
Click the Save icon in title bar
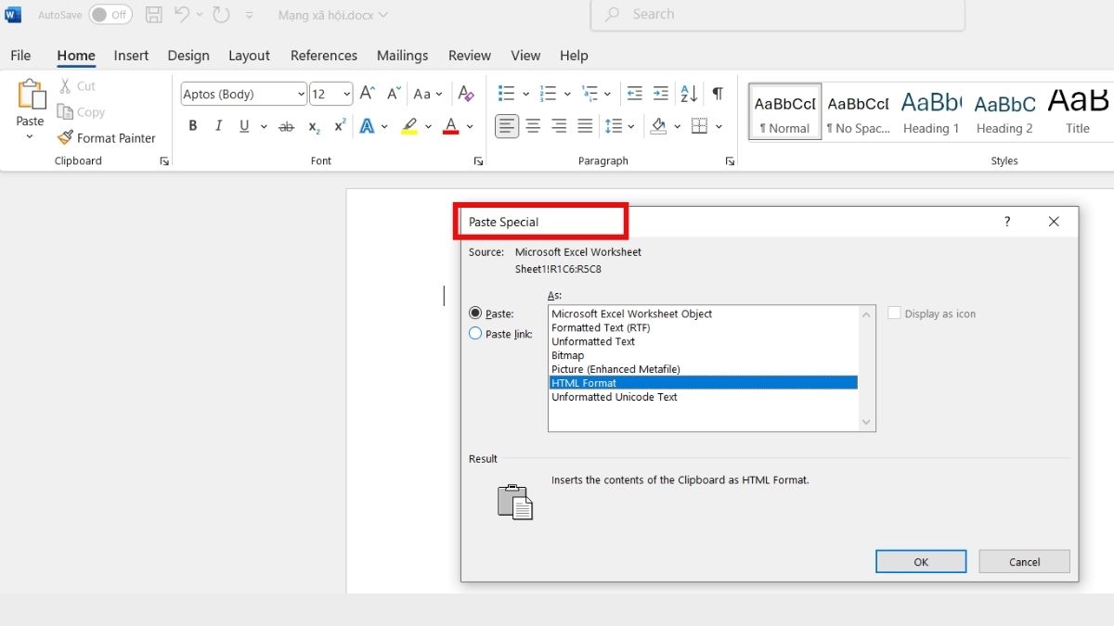[154, 15]
